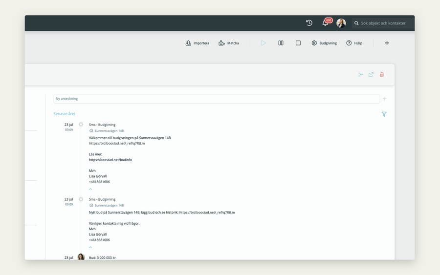Open the Hjälp menu
Viewport: 440px width, 275px height.
pyautogui.click(x=354, y=43)
